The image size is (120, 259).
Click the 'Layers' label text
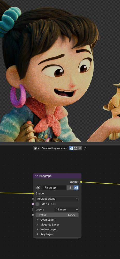pos(40,210)
